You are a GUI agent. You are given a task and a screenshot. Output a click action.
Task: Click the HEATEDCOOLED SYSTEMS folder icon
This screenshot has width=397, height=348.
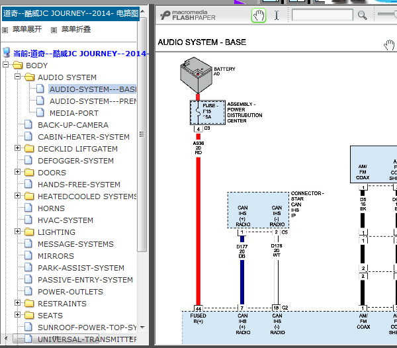tap(29, 196)
